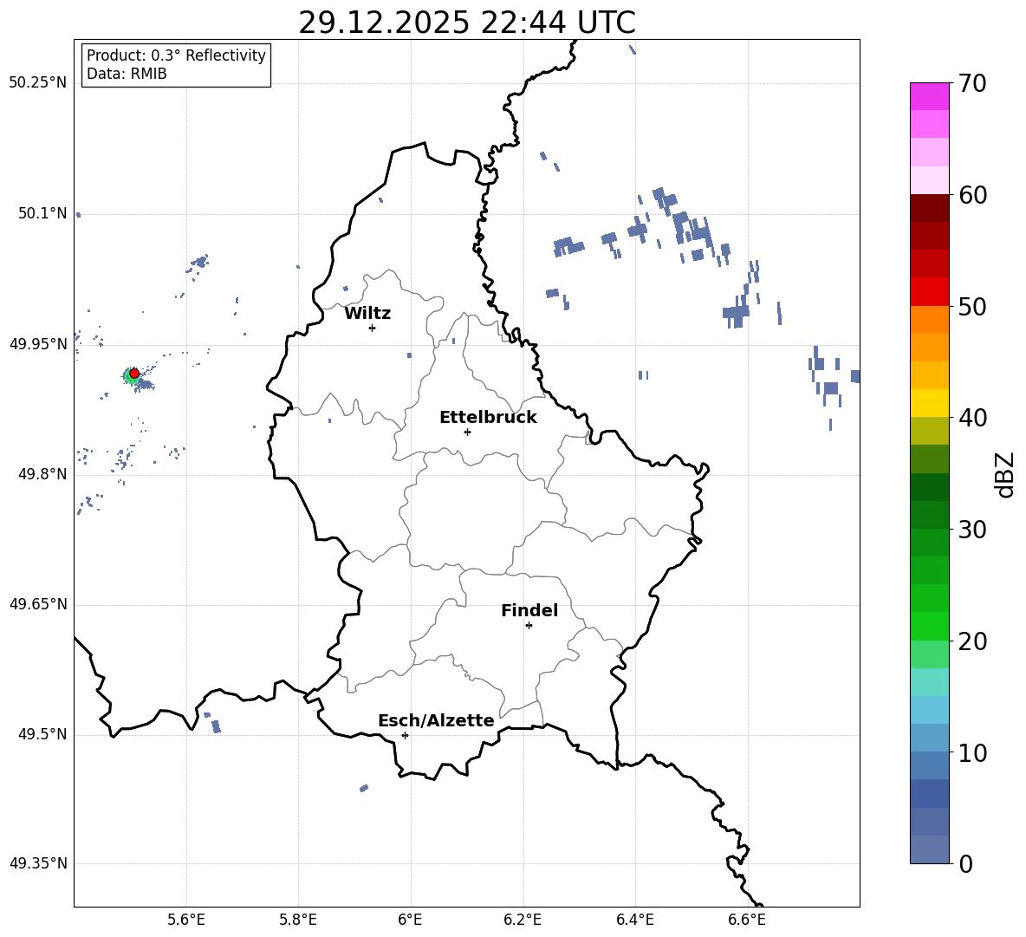Click the yellow colorbar swatch just above 40
1026x937 pixels.
pyautogui.click(x=929, y=403)
